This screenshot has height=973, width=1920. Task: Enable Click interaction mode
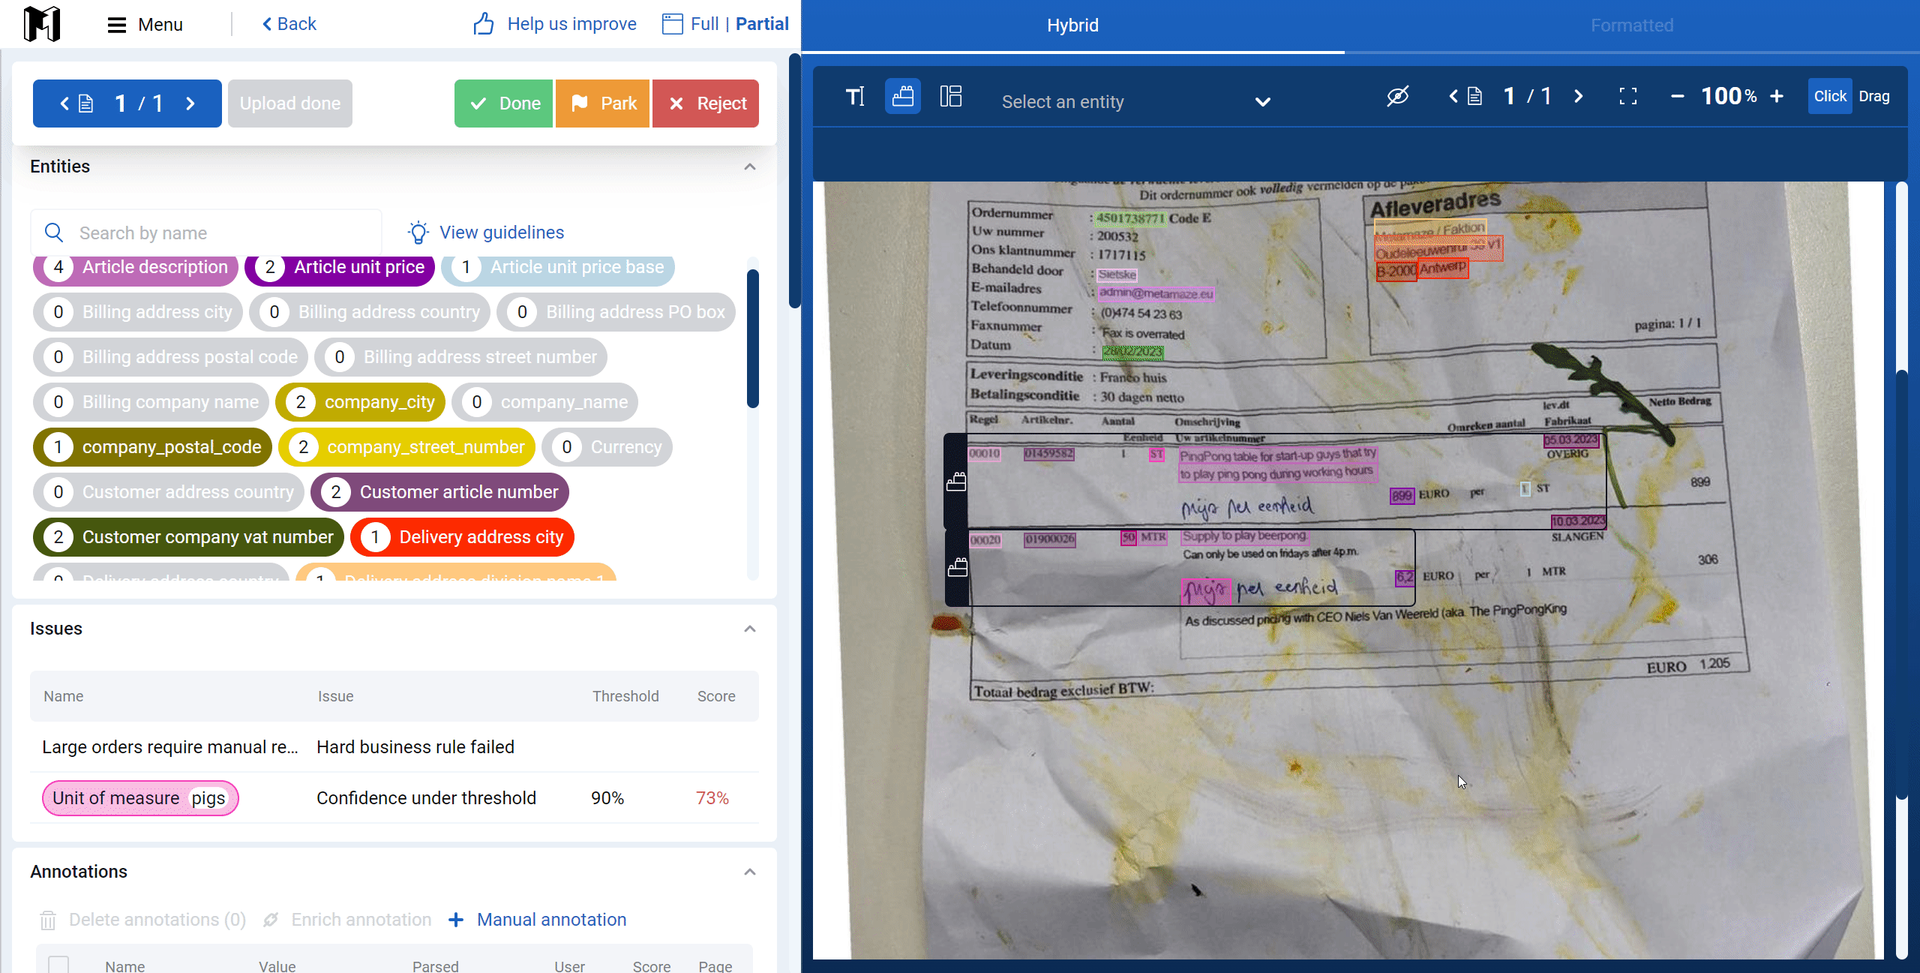coord(1830,96)
